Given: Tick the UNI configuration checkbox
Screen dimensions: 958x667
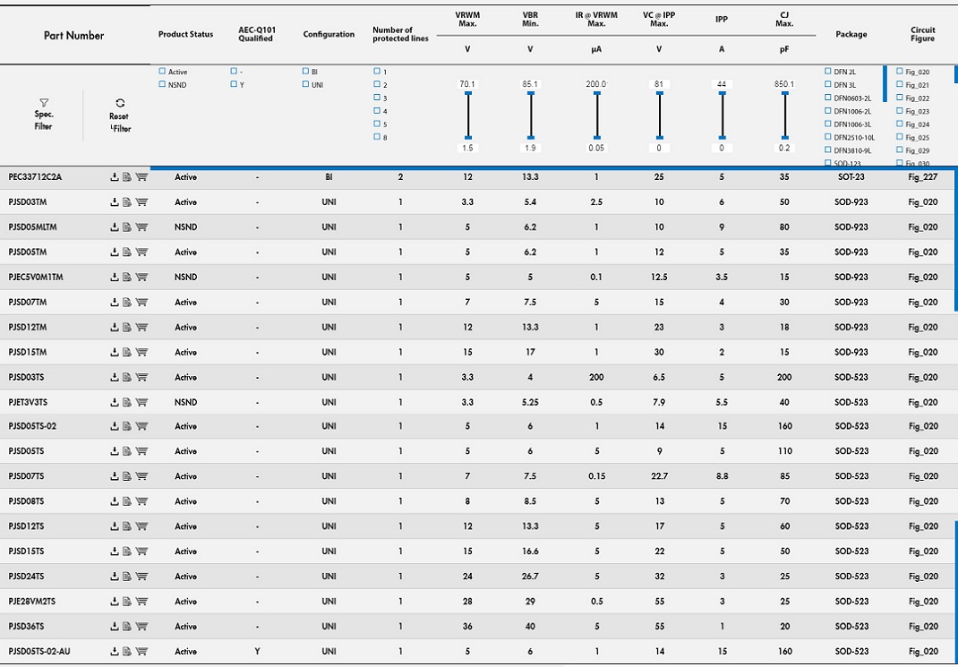Looking at the screenshot, I should click(305, 84).
